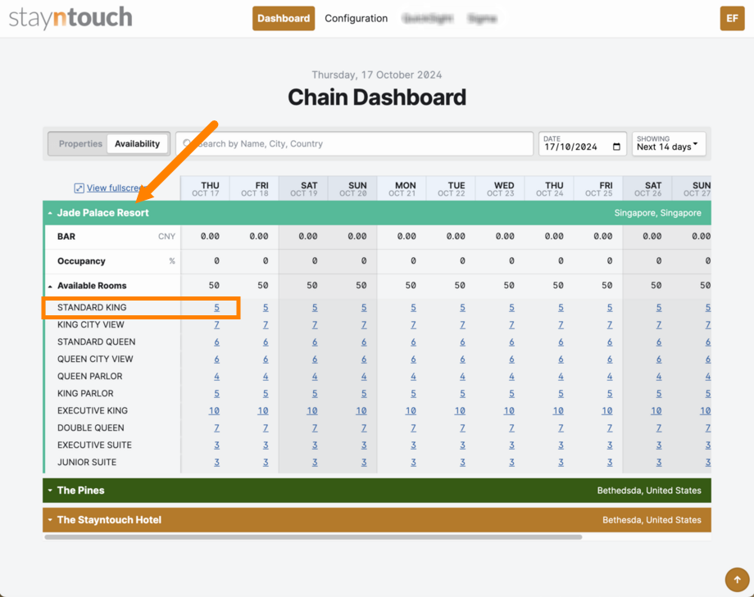Click the Date field showing 17/10/2024
Image resolution: width=754 pixels, height=597 pixels.
click(x=583, y=144)
